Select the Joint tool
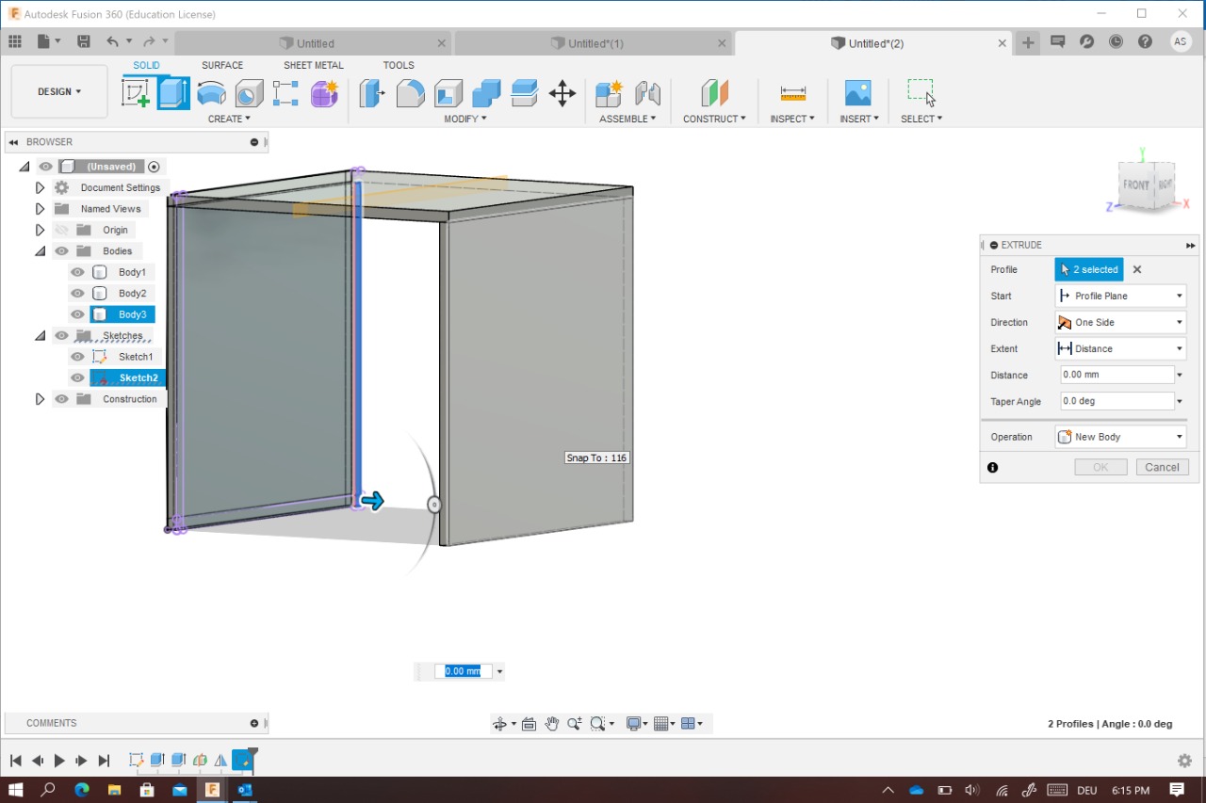 coord(647,93)
